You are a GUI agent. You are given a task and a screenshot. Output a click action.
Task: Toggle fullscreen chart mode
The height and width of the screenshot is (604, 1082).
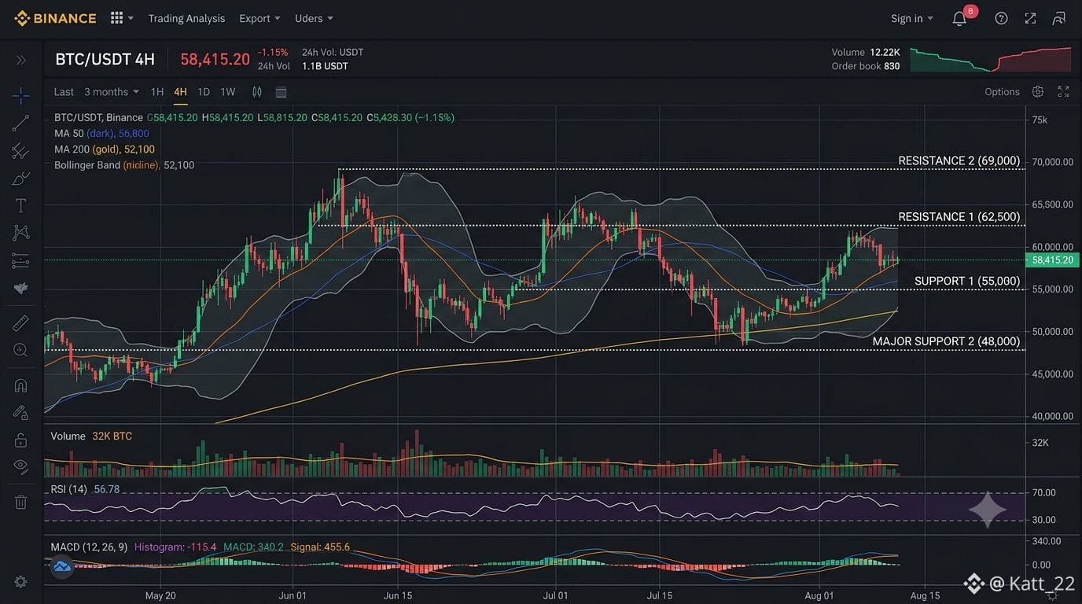(1063, 92)
